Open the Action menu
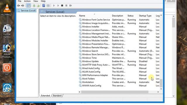 tap(27, 1)
